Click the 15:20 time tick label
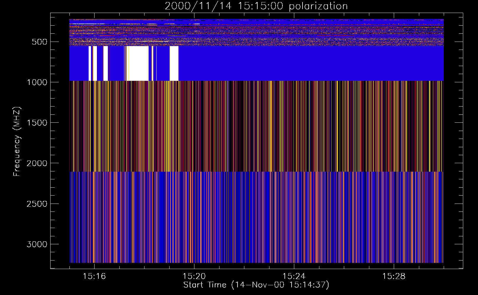The height and width of the screenshot is (295, 478). point(194,276)
